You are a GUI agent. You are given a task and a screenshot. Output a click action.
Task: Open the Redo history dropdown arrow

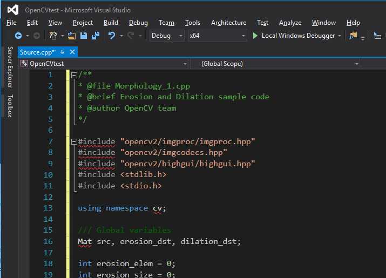pyautogui.click(x=140, y=36)
